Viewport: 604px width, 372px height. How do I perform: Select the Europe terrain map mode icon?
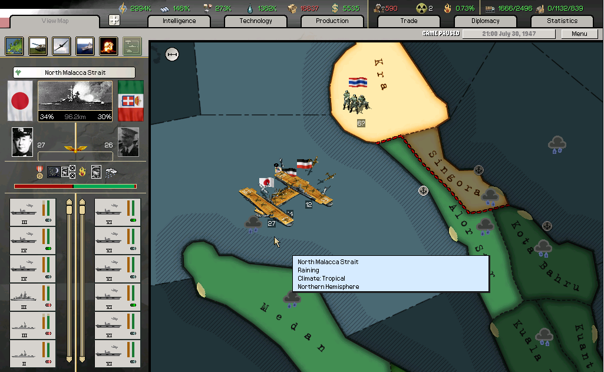pos(15,45)
